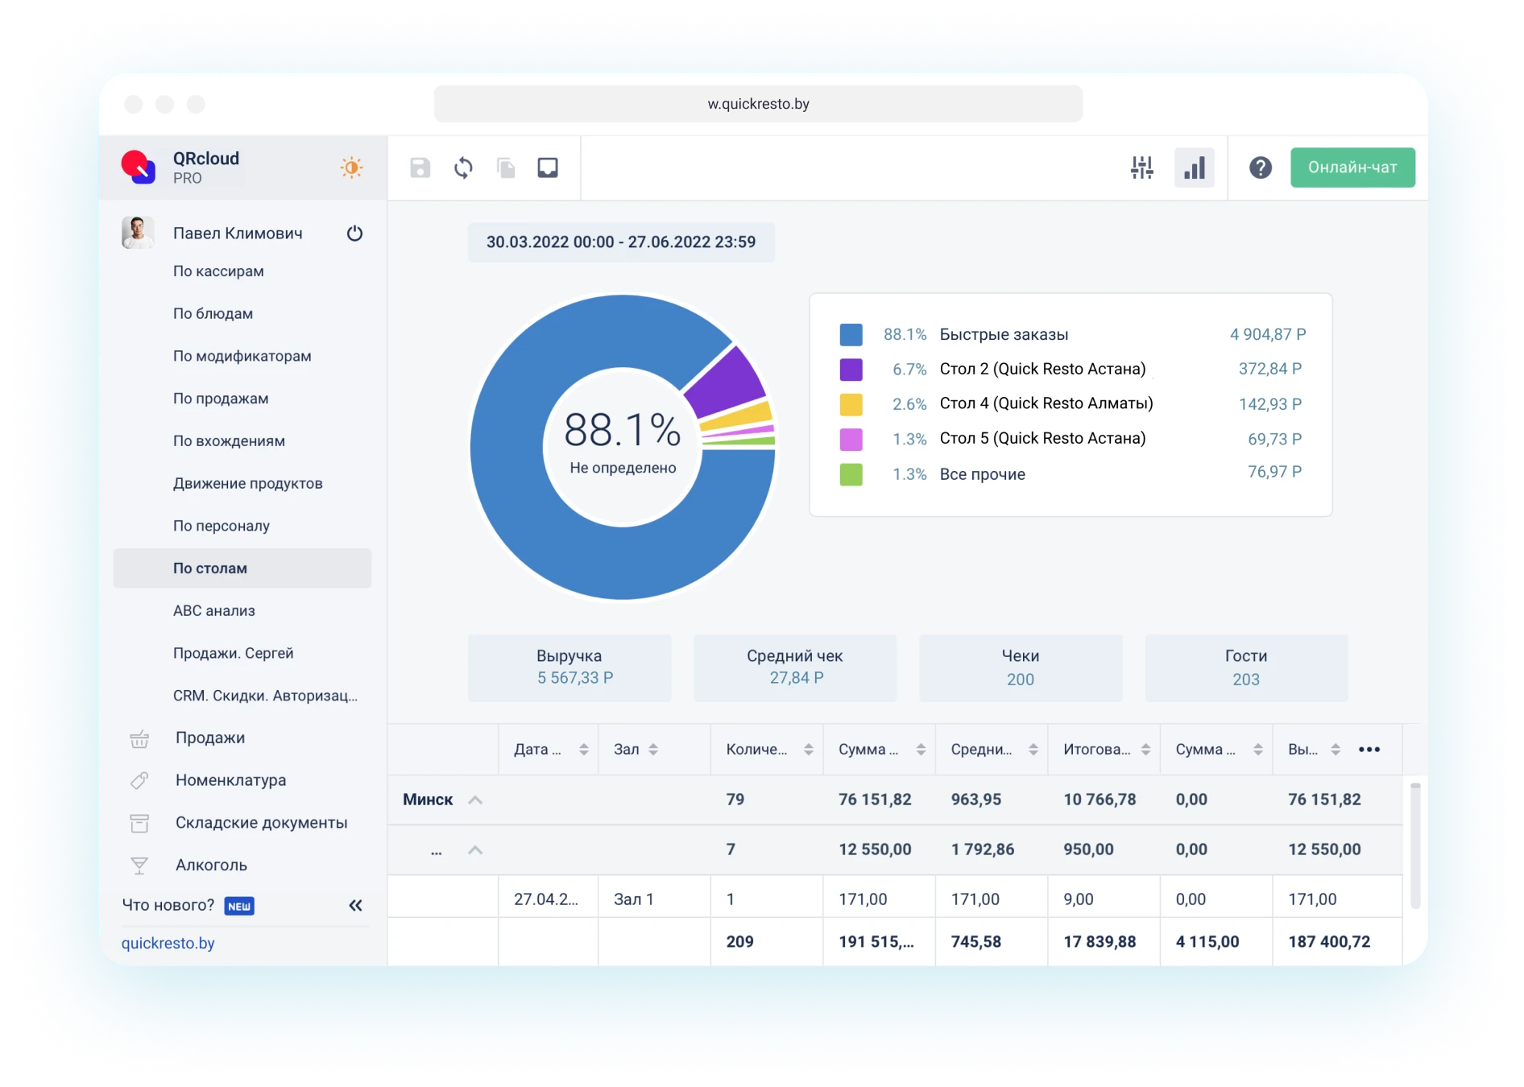Click the blue Быстрые заказы legend swatch

(851, 334)
